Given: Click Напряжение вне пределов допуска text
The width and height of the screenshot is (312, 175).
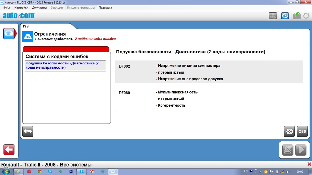Looking at the screenshot, I should coord(190,79).
